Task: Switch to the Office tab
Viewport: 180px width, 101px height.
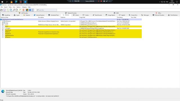Action: (158, 13)
